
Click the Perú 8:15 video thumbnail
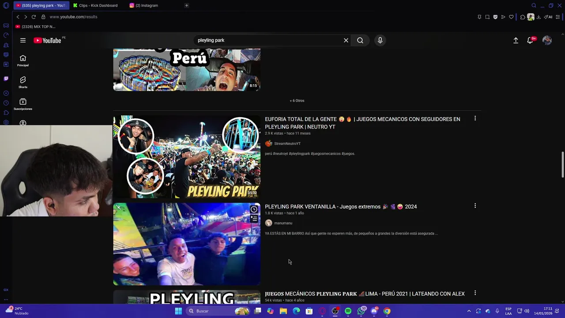187,70
